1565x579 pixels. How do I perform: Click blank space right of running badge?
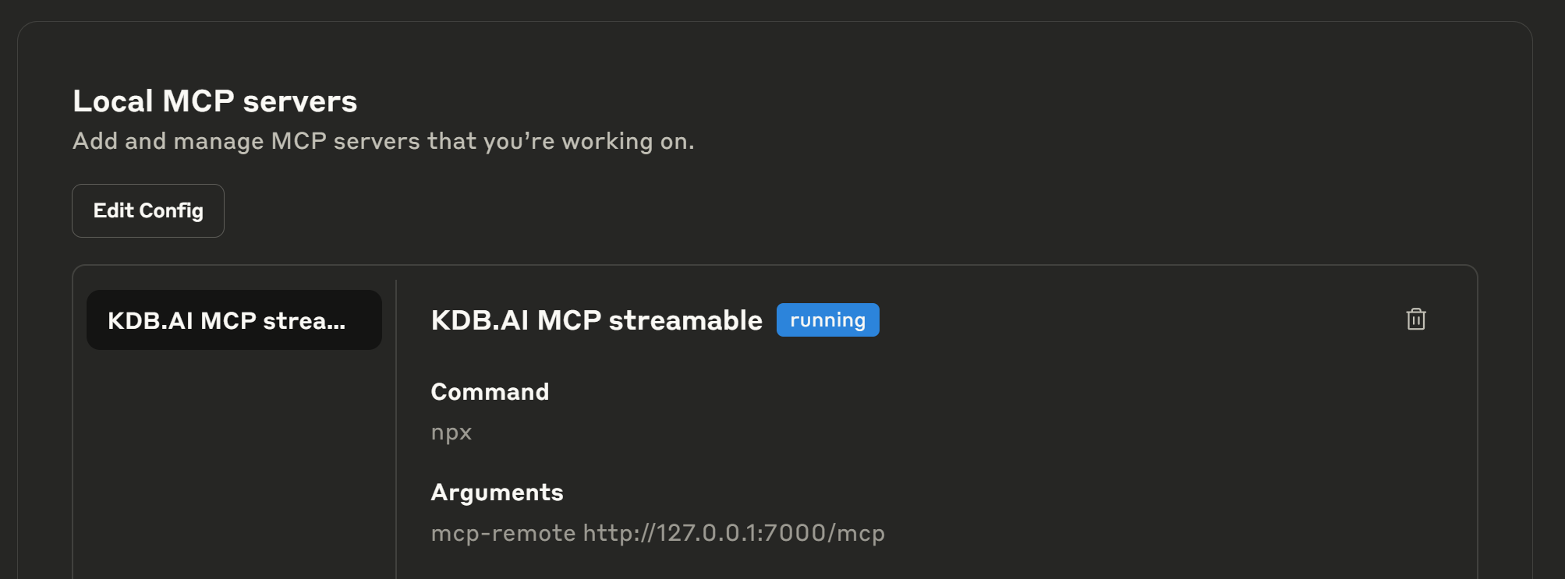pos(1131,320)
